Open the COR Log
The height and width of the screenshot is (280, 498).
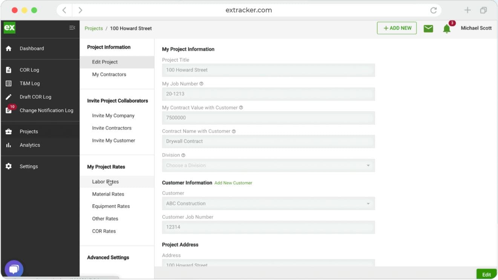point(29,70)
